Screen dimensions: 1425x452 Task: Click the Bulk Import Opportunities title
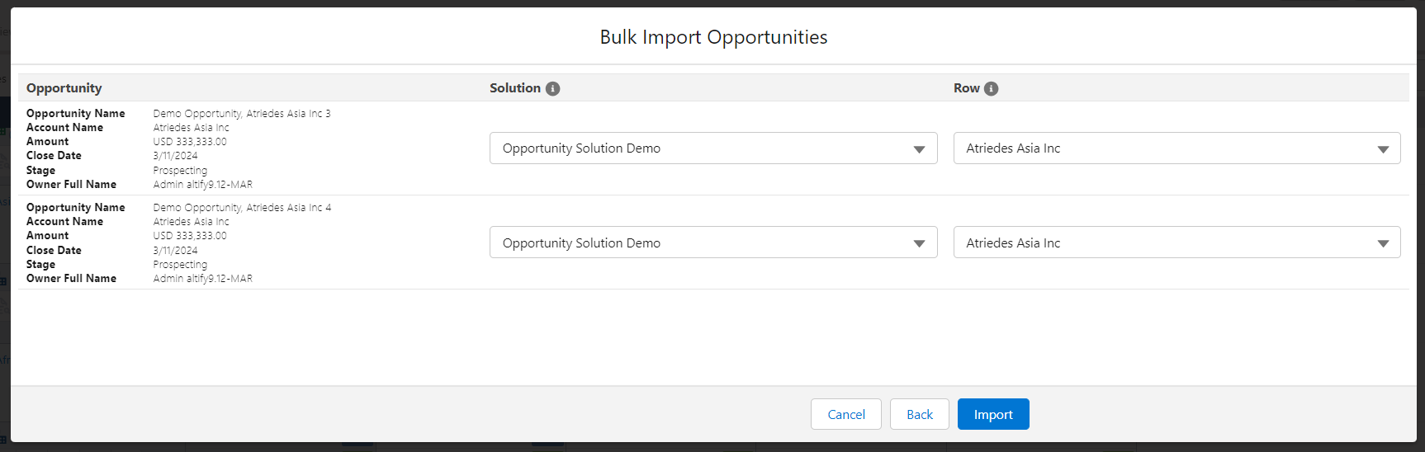713,37
